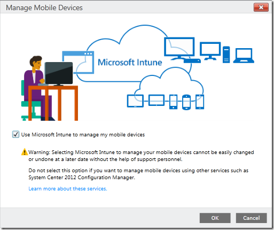Image resolution: width=274 pixels, height=230 pixels.
Task: Click the Warning message text
Action: coord(141,156)
